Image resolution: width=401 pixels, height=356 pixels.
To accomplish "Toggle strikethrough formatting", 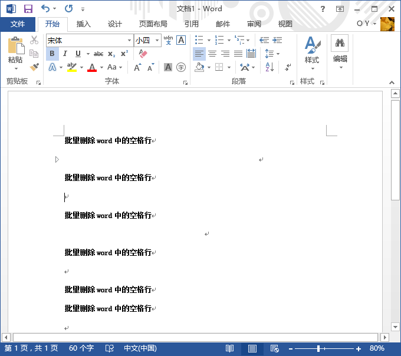I will 98,54.
